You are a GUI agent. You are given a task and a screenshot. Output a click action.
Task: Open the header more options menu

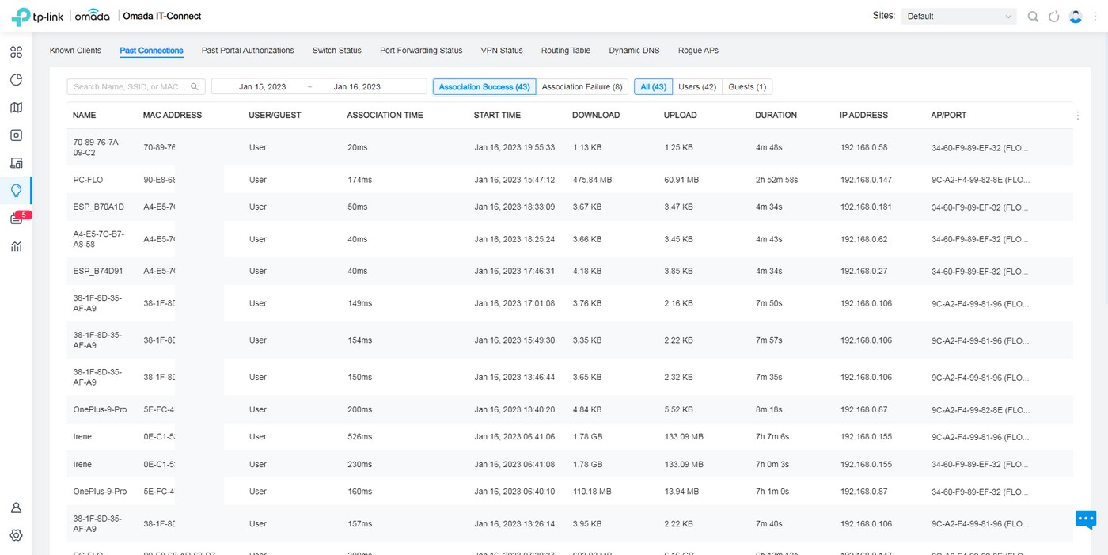(1095, 17)
